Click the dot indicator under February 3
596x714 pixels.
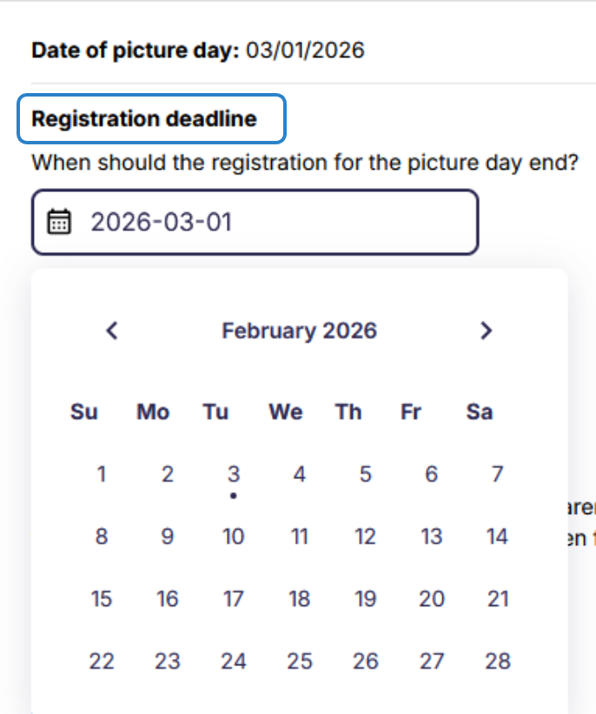coord(233,496)
